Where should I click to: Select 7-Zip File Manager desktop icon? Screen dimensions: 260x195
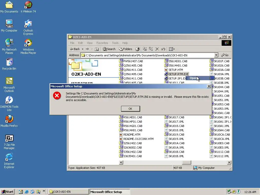(9, 142)
